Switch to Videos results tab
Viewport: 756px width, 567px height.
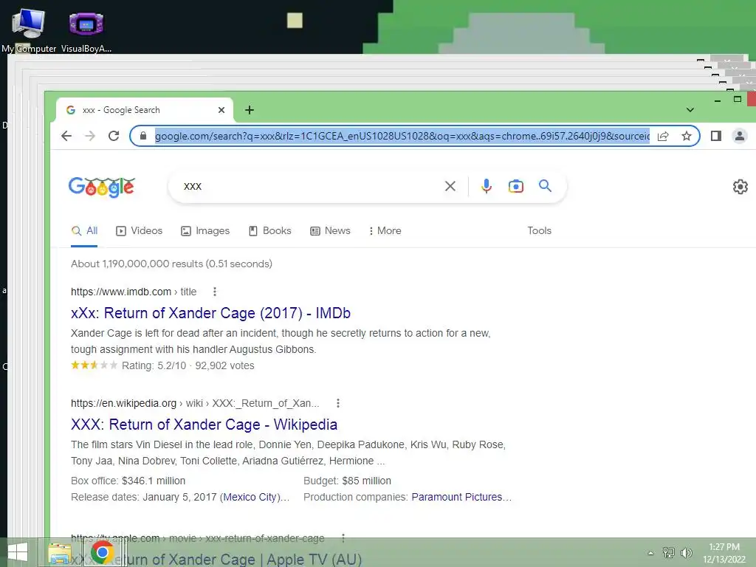coord(139,231)
